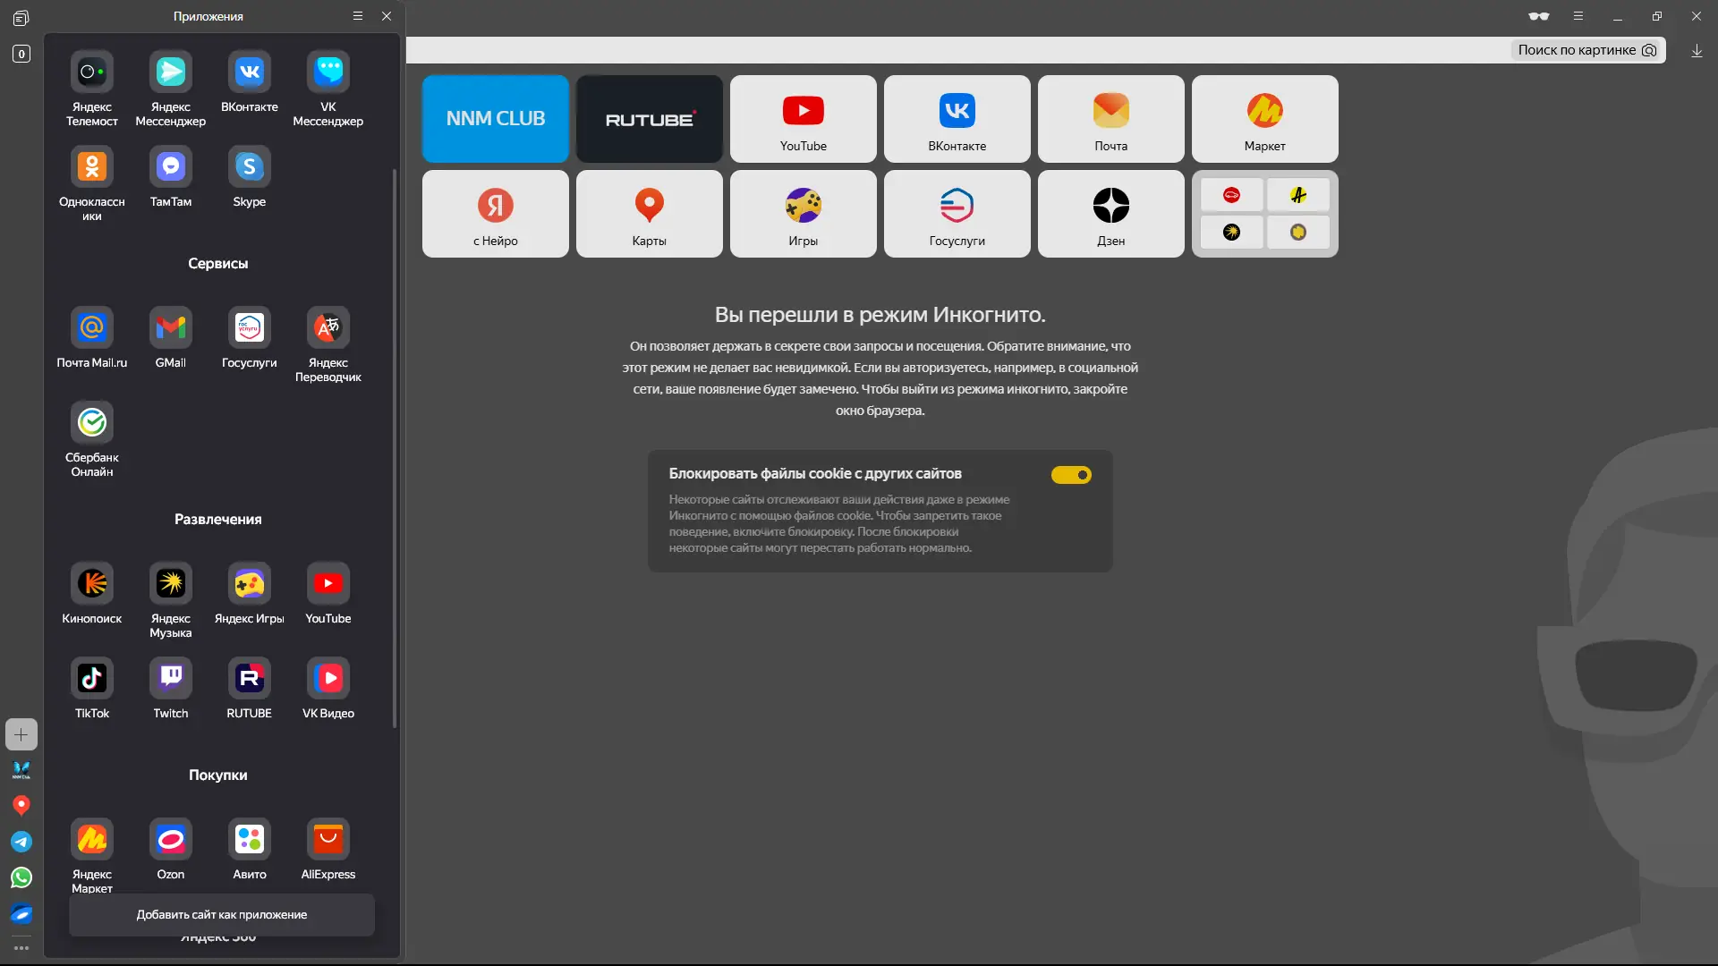Open Яндекс Переводчик service icon

coord(327,328)
